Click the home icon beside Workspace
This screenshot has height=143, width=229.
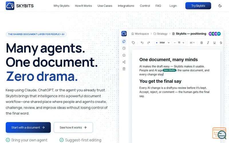[x=133, y=34]
